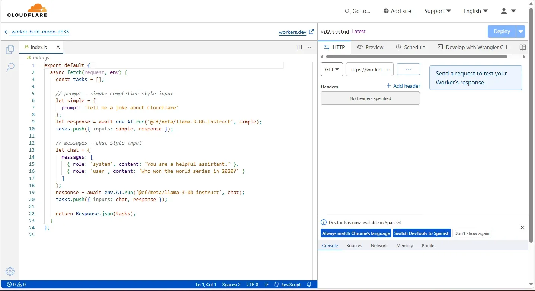The image size is (535, 291).
Task: Close the index.js editor tab
Action: (x=58, y=47)
